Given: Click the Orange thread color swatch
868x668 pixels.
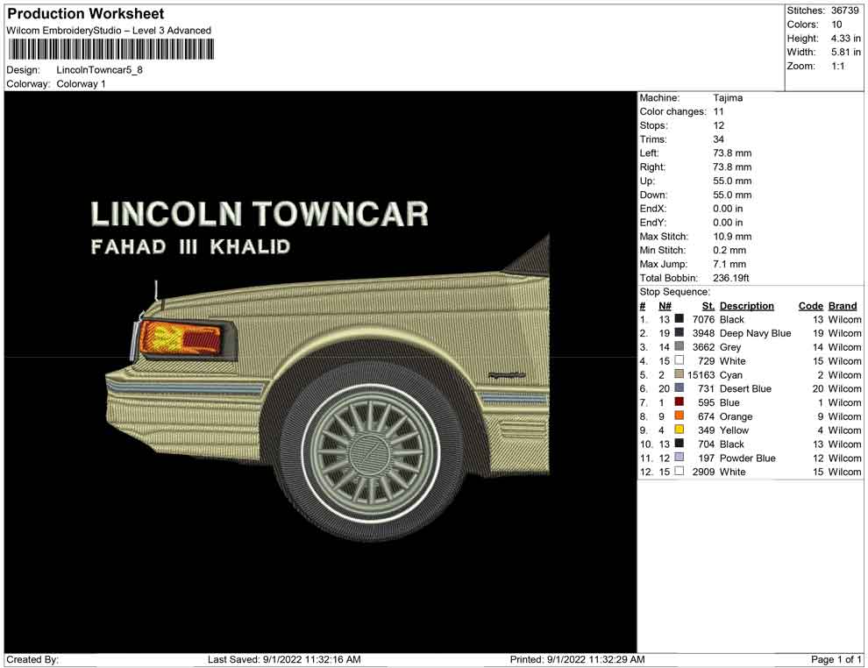Looking at the screenshot, I should (679, 416).
